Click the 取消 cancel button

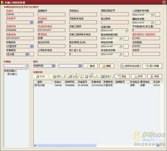click(90, 76)
